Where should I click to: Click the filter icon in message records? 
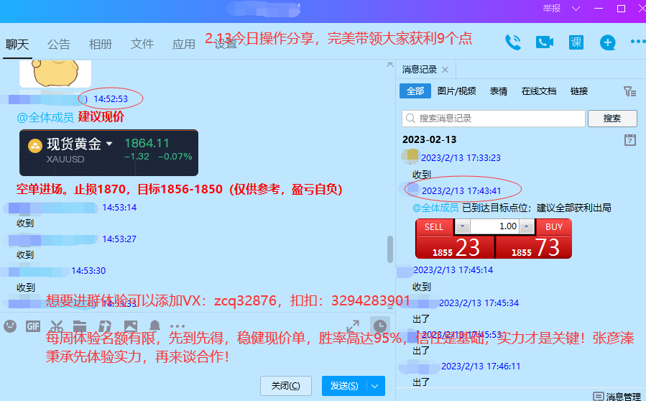click(x=629, y=91)
